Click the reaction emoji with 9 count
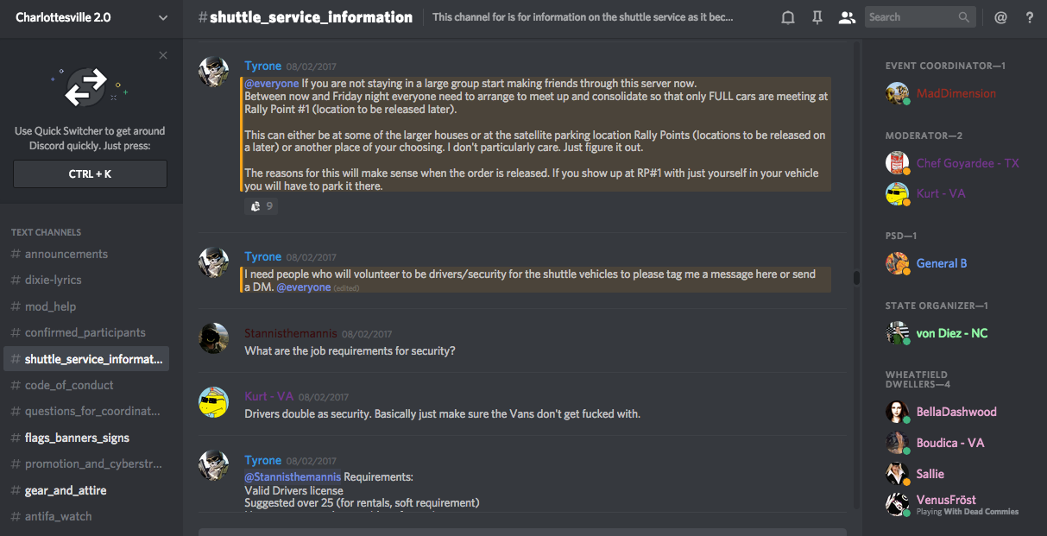 [x=262, y=206]
